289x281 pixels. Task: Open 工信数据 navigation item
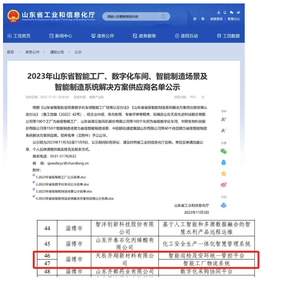pos(228,36)
